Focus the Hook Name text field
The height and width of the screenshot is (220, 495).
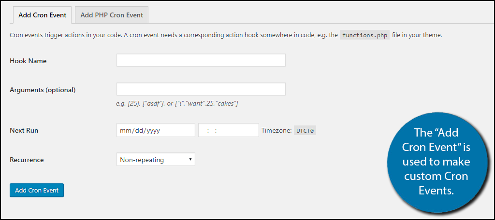tap(201, 60)
